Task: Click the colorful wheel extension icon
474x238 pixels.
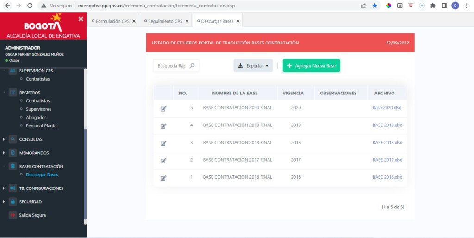Action: click(388, 6)
